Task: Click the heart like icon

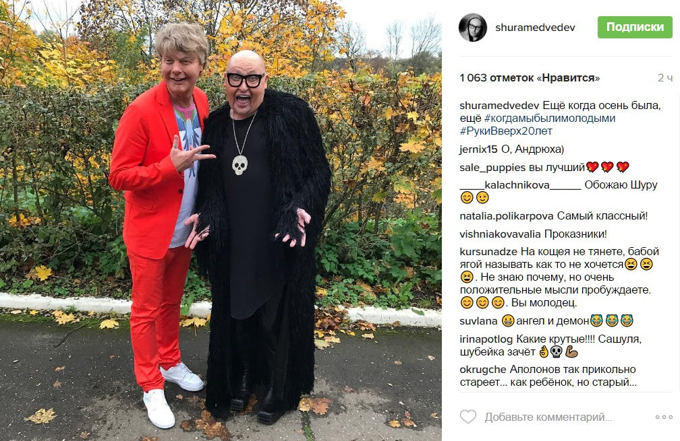Action: tap(468, 417)
